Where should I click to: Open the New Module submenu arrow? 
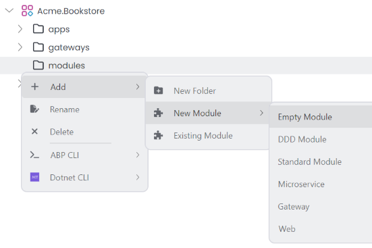(261, 113)
